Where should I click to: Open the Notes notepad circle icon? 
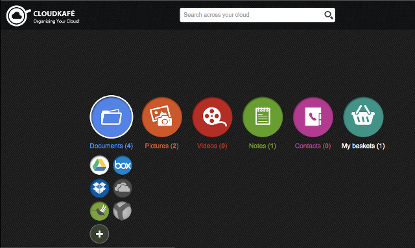point(263,117)
